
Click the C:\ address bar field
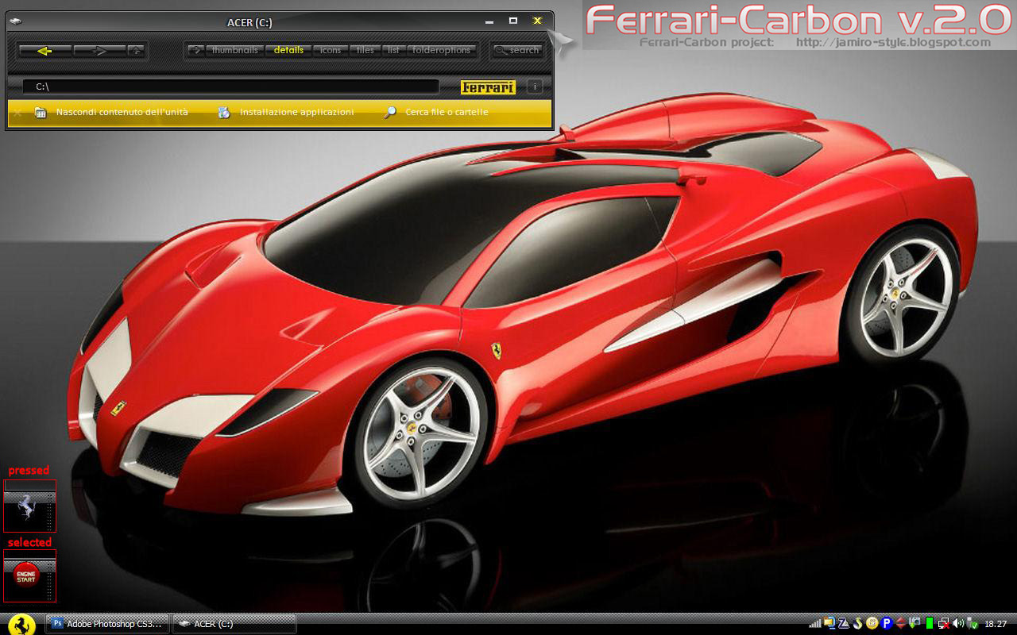click(x=230, y=87)
